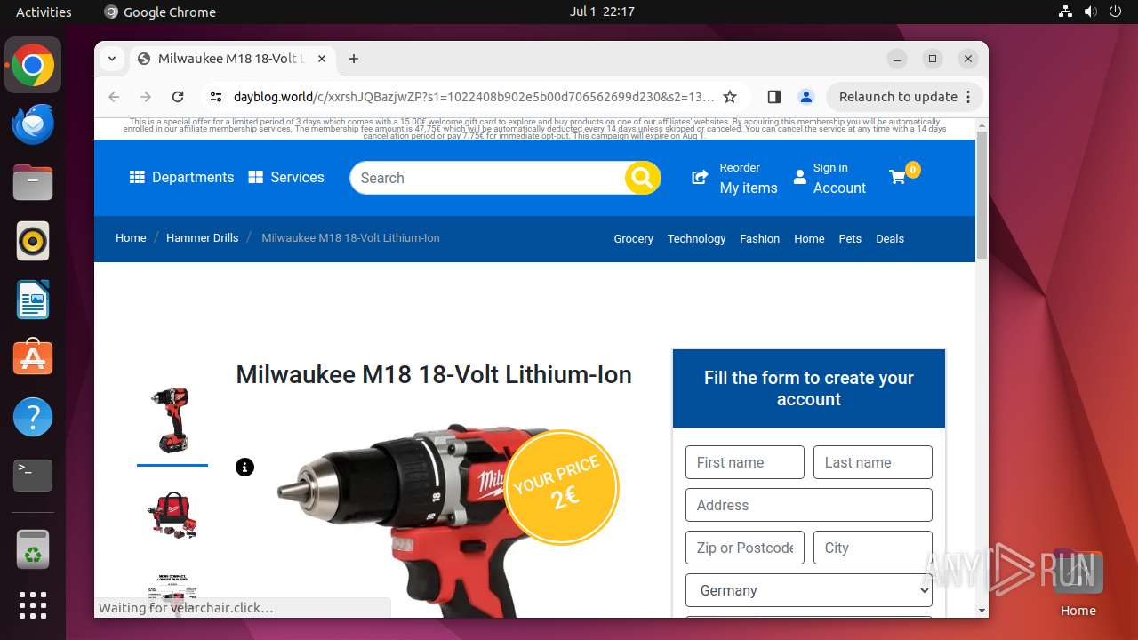Bookmark this page with the star icon
The width and height of the screenshot is (1138, 640).
coord(730,97)
